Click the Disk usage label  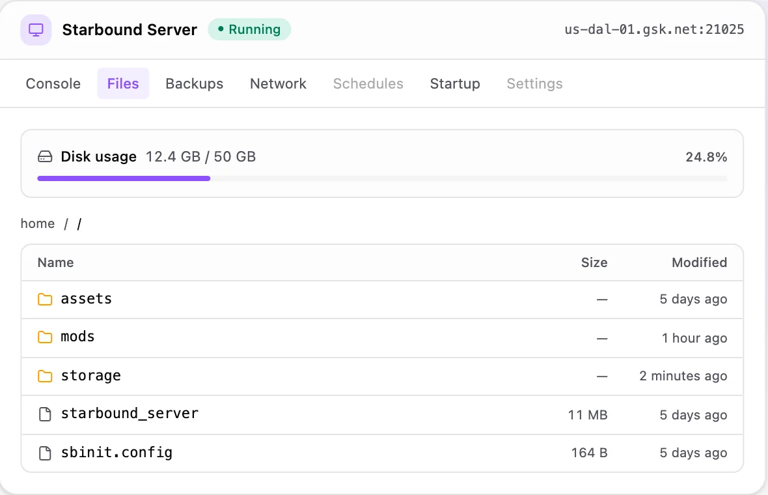[98, 157]
